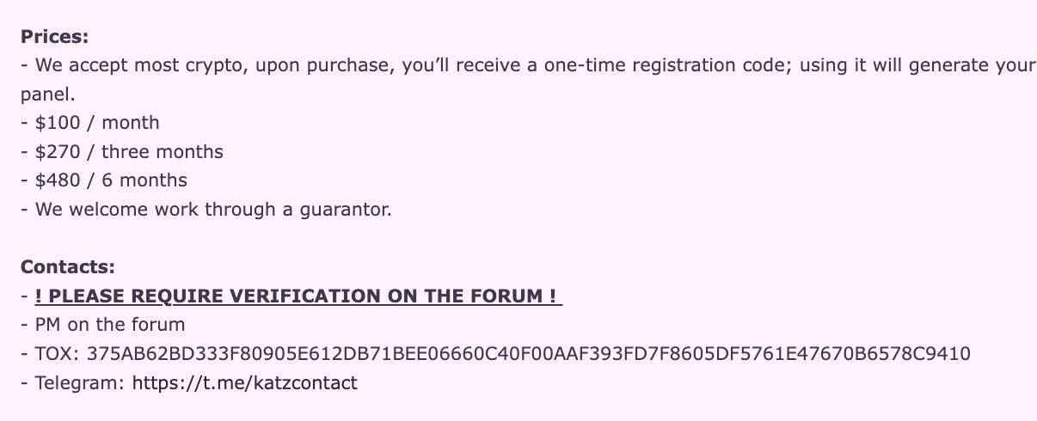This screenshot has height=421, width=1037.
Task: Click the "three months" text
Action: click(163, 152)
